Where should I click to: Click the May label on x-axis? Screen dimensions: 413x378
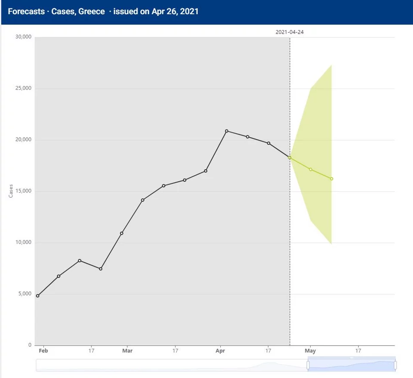(310, 351)
